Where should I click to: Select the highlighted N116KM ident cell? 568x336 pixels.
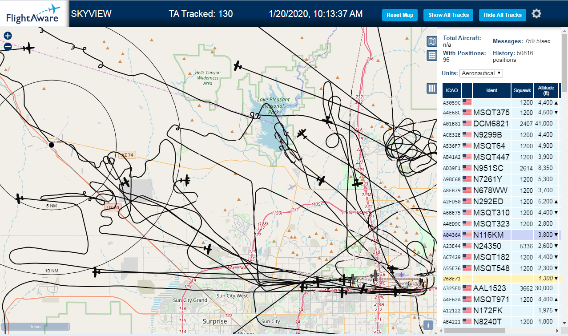(x=491, y=235)
